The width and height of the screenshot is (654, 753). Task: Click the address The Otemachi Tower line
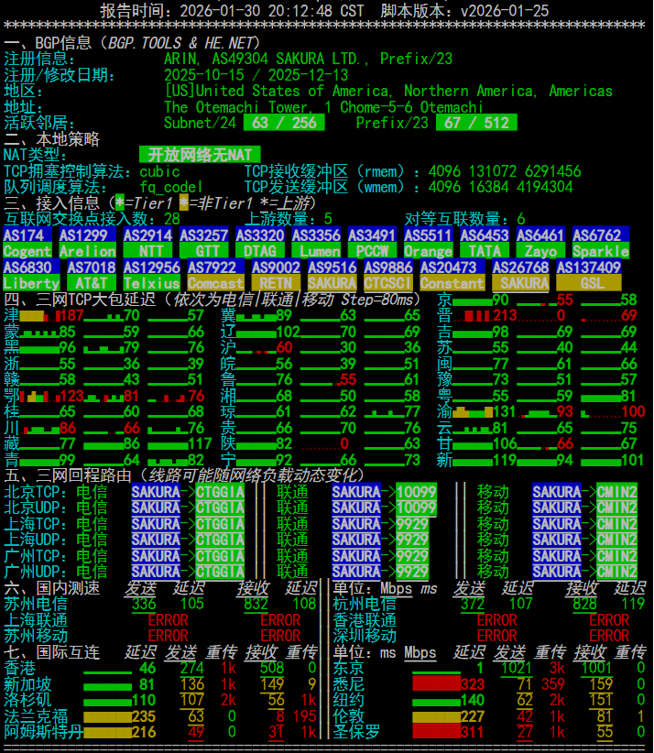pyautogui.click(x=323, y=106)
